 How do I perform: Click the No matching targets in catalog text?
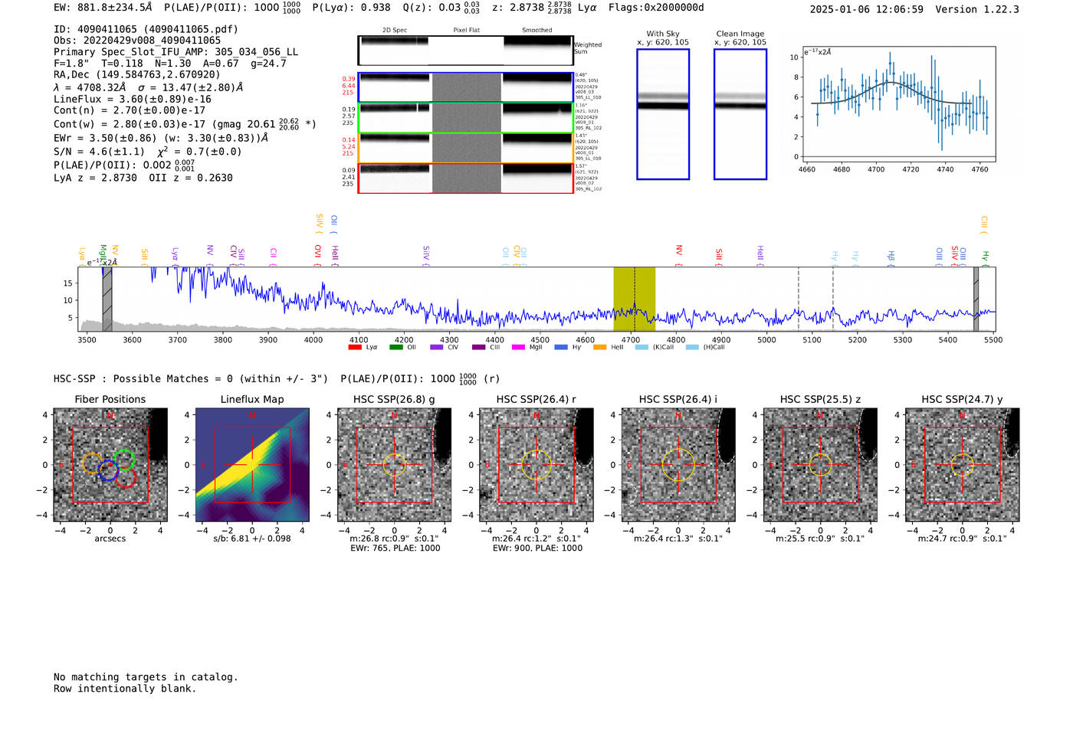click(146, 677)
